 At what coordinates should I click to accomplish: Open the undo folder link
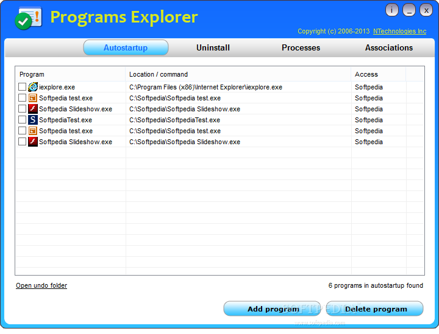(41, 285)
